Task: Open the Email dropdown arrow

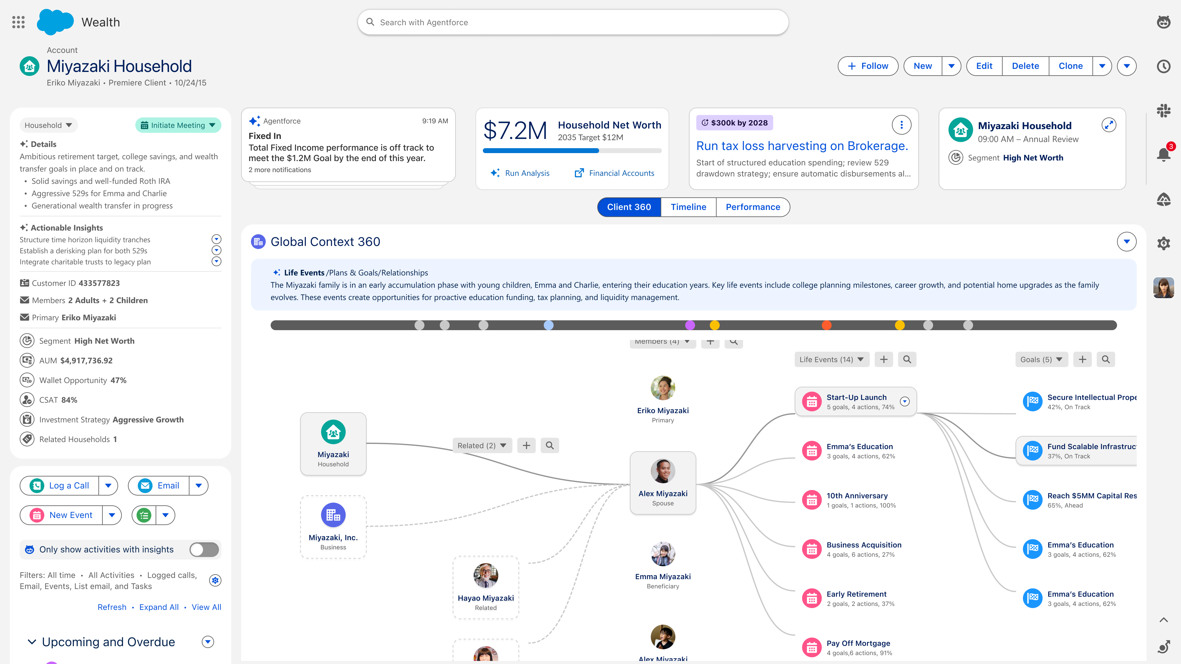Action: click(x=198, y=486)
